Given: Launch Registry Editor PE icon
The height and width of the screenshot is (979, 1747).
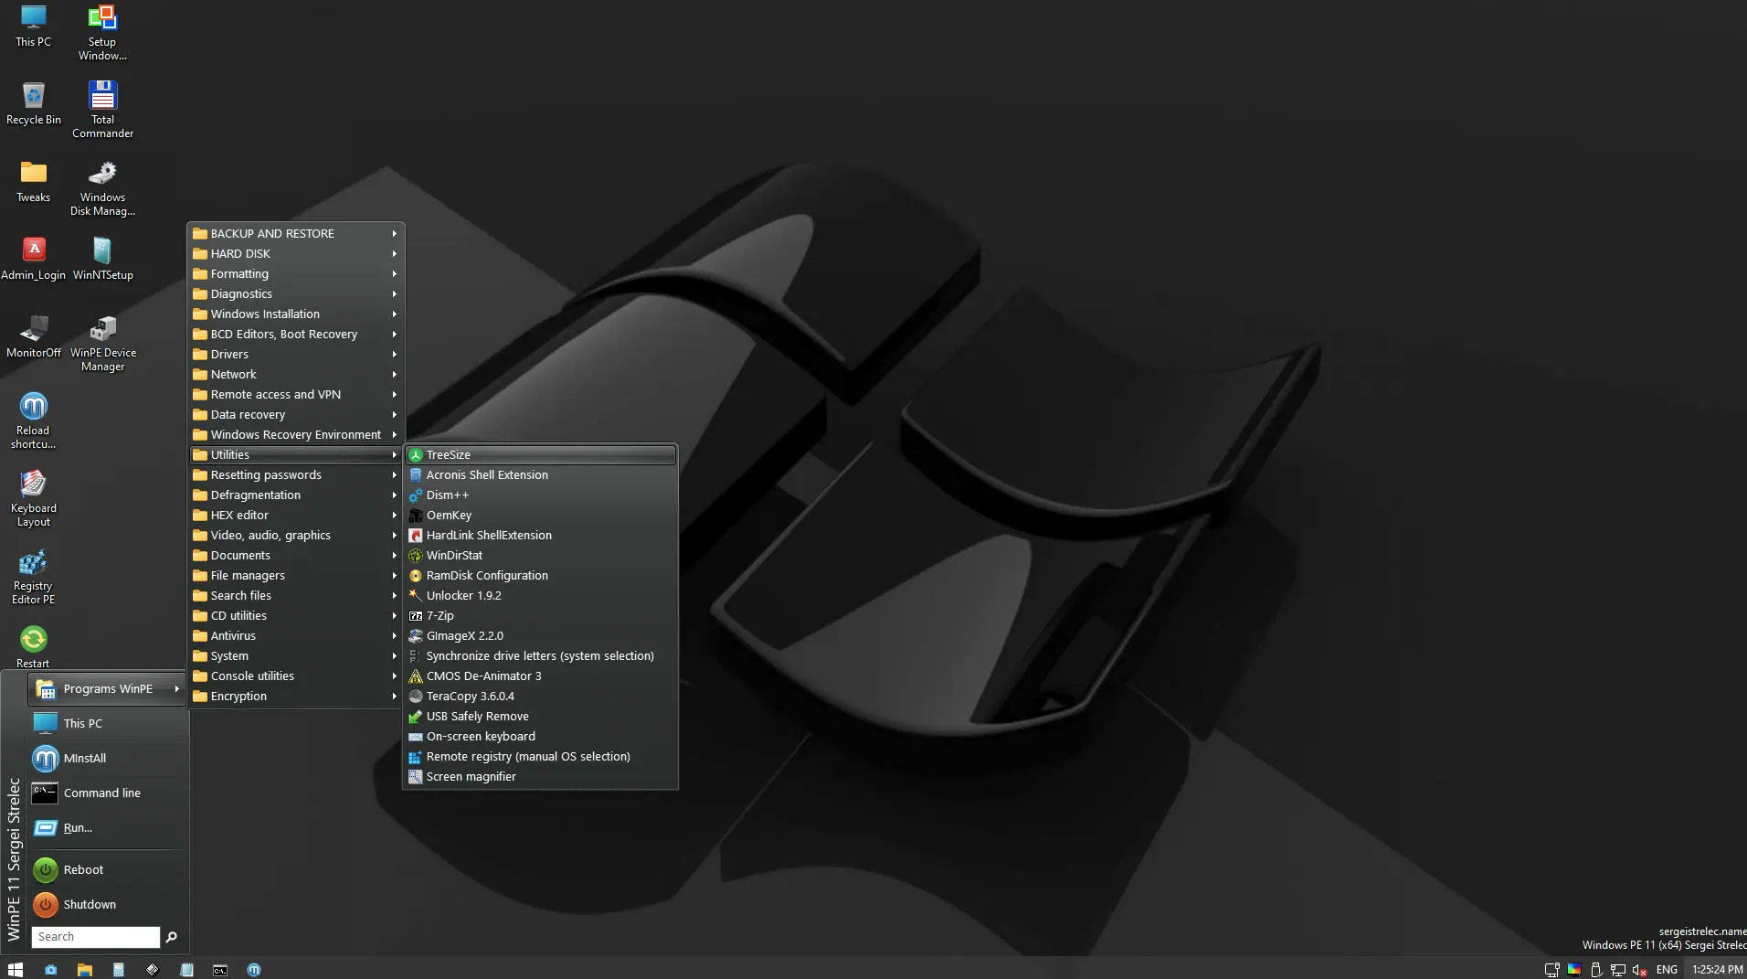Looking at the screenshot, I should (33, 576).
